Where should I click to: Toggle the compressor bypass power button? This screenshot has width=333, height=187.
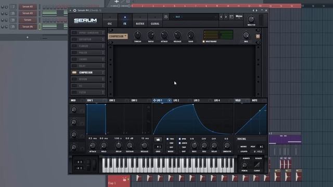click(x=258, y=36)
